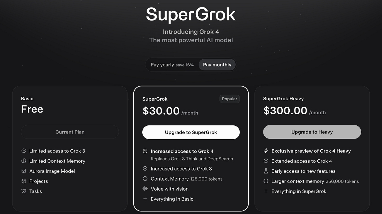Click the flask icon beside Early access
Viewport: 382px width, 214px height.
point(266,171)
